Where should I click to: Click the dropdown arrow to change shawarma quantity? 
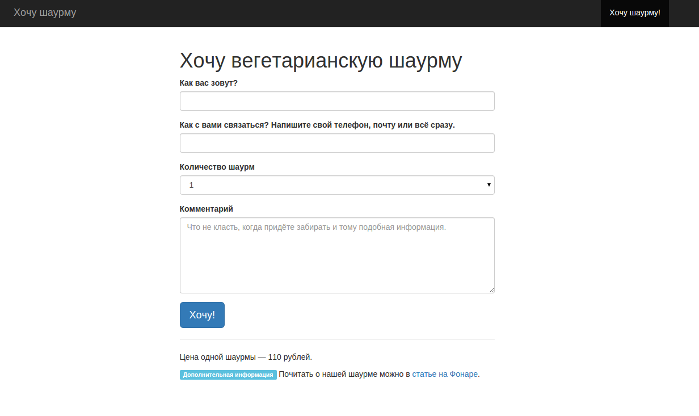coord(487,184)
